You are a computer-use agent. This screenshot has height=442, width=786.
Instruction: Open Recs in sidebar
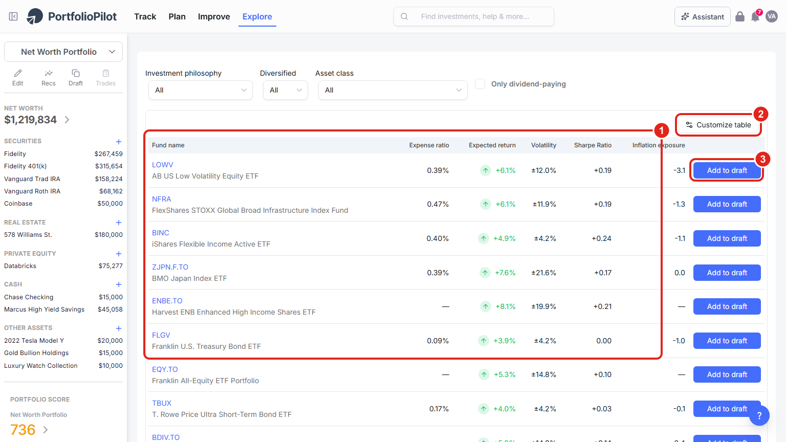49,78
